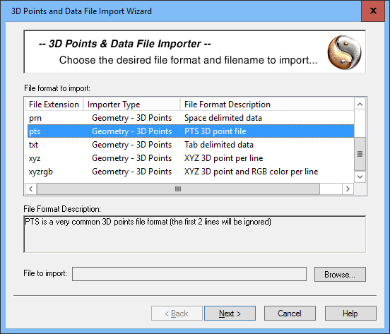Viewport: 390px width, 334px height.
Task: Pick the xyz 3D point per line format
Action: [191, 158]
